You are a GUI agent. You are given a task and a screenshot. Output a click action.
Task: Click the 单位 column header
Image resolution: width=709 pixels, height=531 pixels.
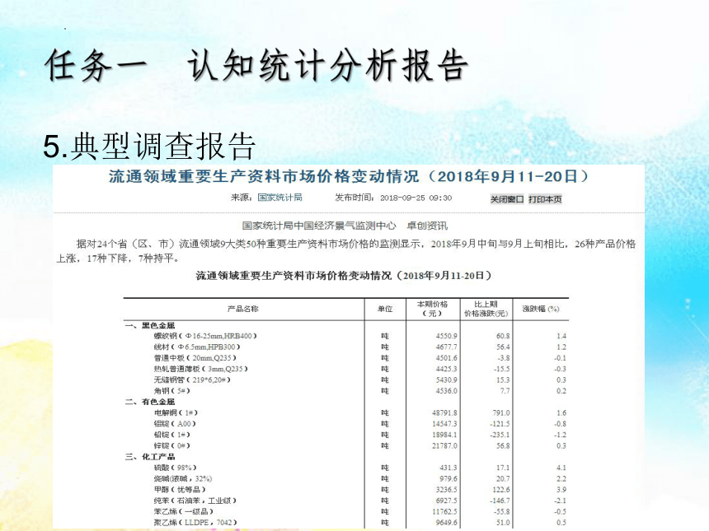coord(385,309)
